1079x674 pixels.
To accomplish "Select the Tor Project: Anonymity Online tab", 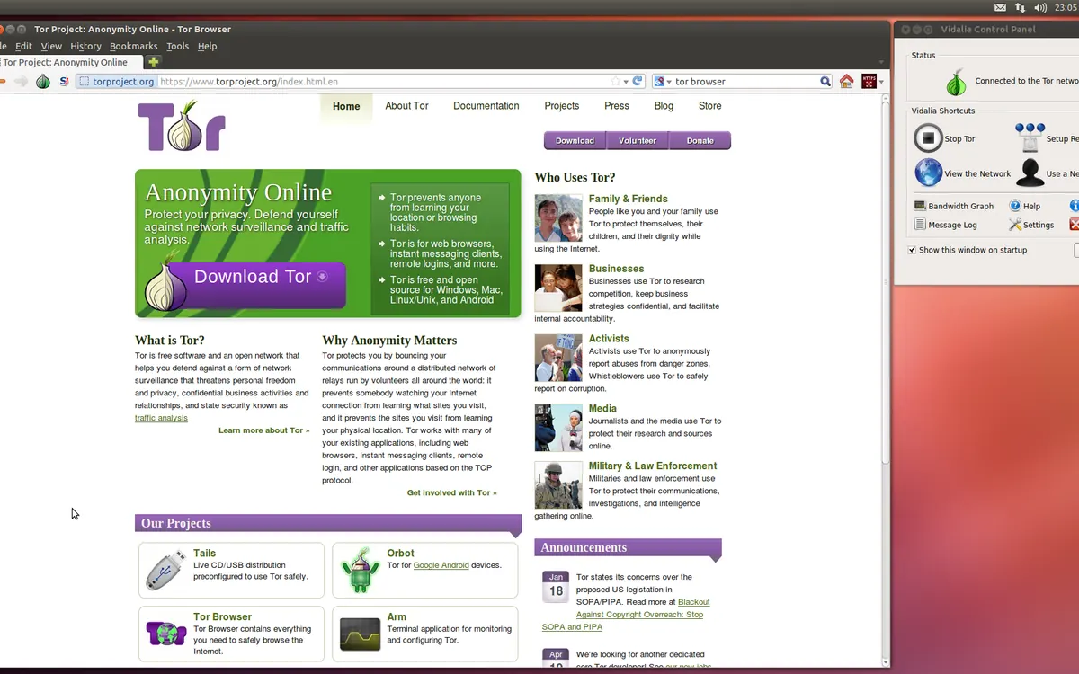I will 70,62.
